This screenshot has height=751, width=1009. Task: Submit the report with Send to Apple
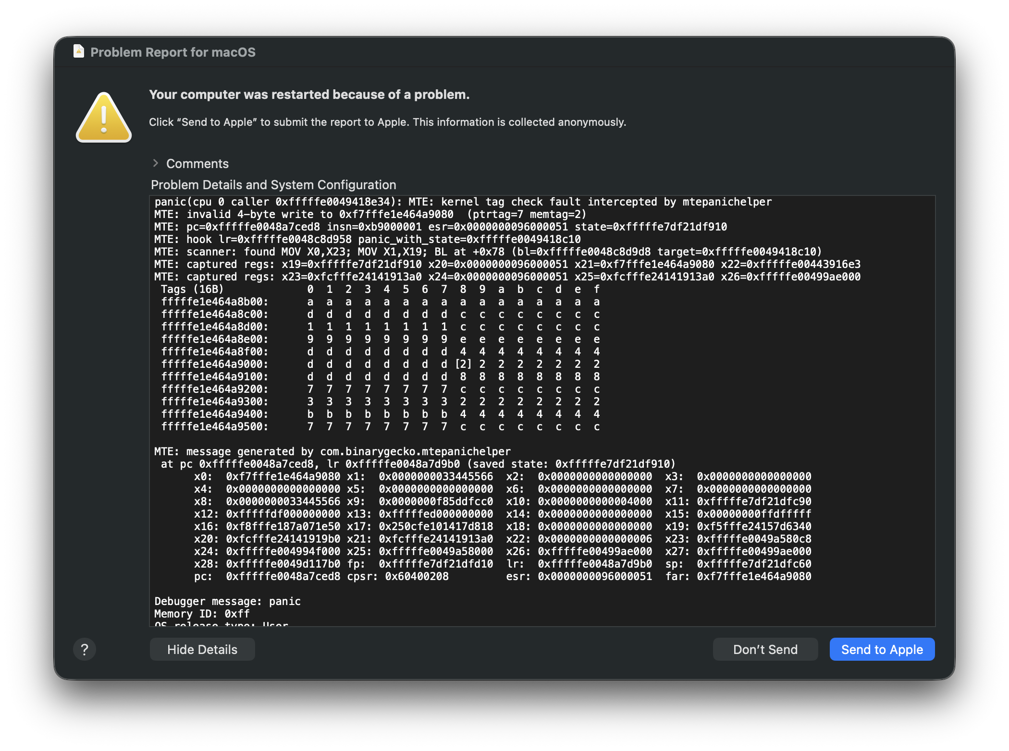point(882,650)
